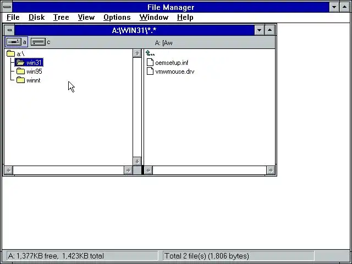Open the A:\WIN31 child window control menu
352x264 pixels.
(x=9, y=30)
